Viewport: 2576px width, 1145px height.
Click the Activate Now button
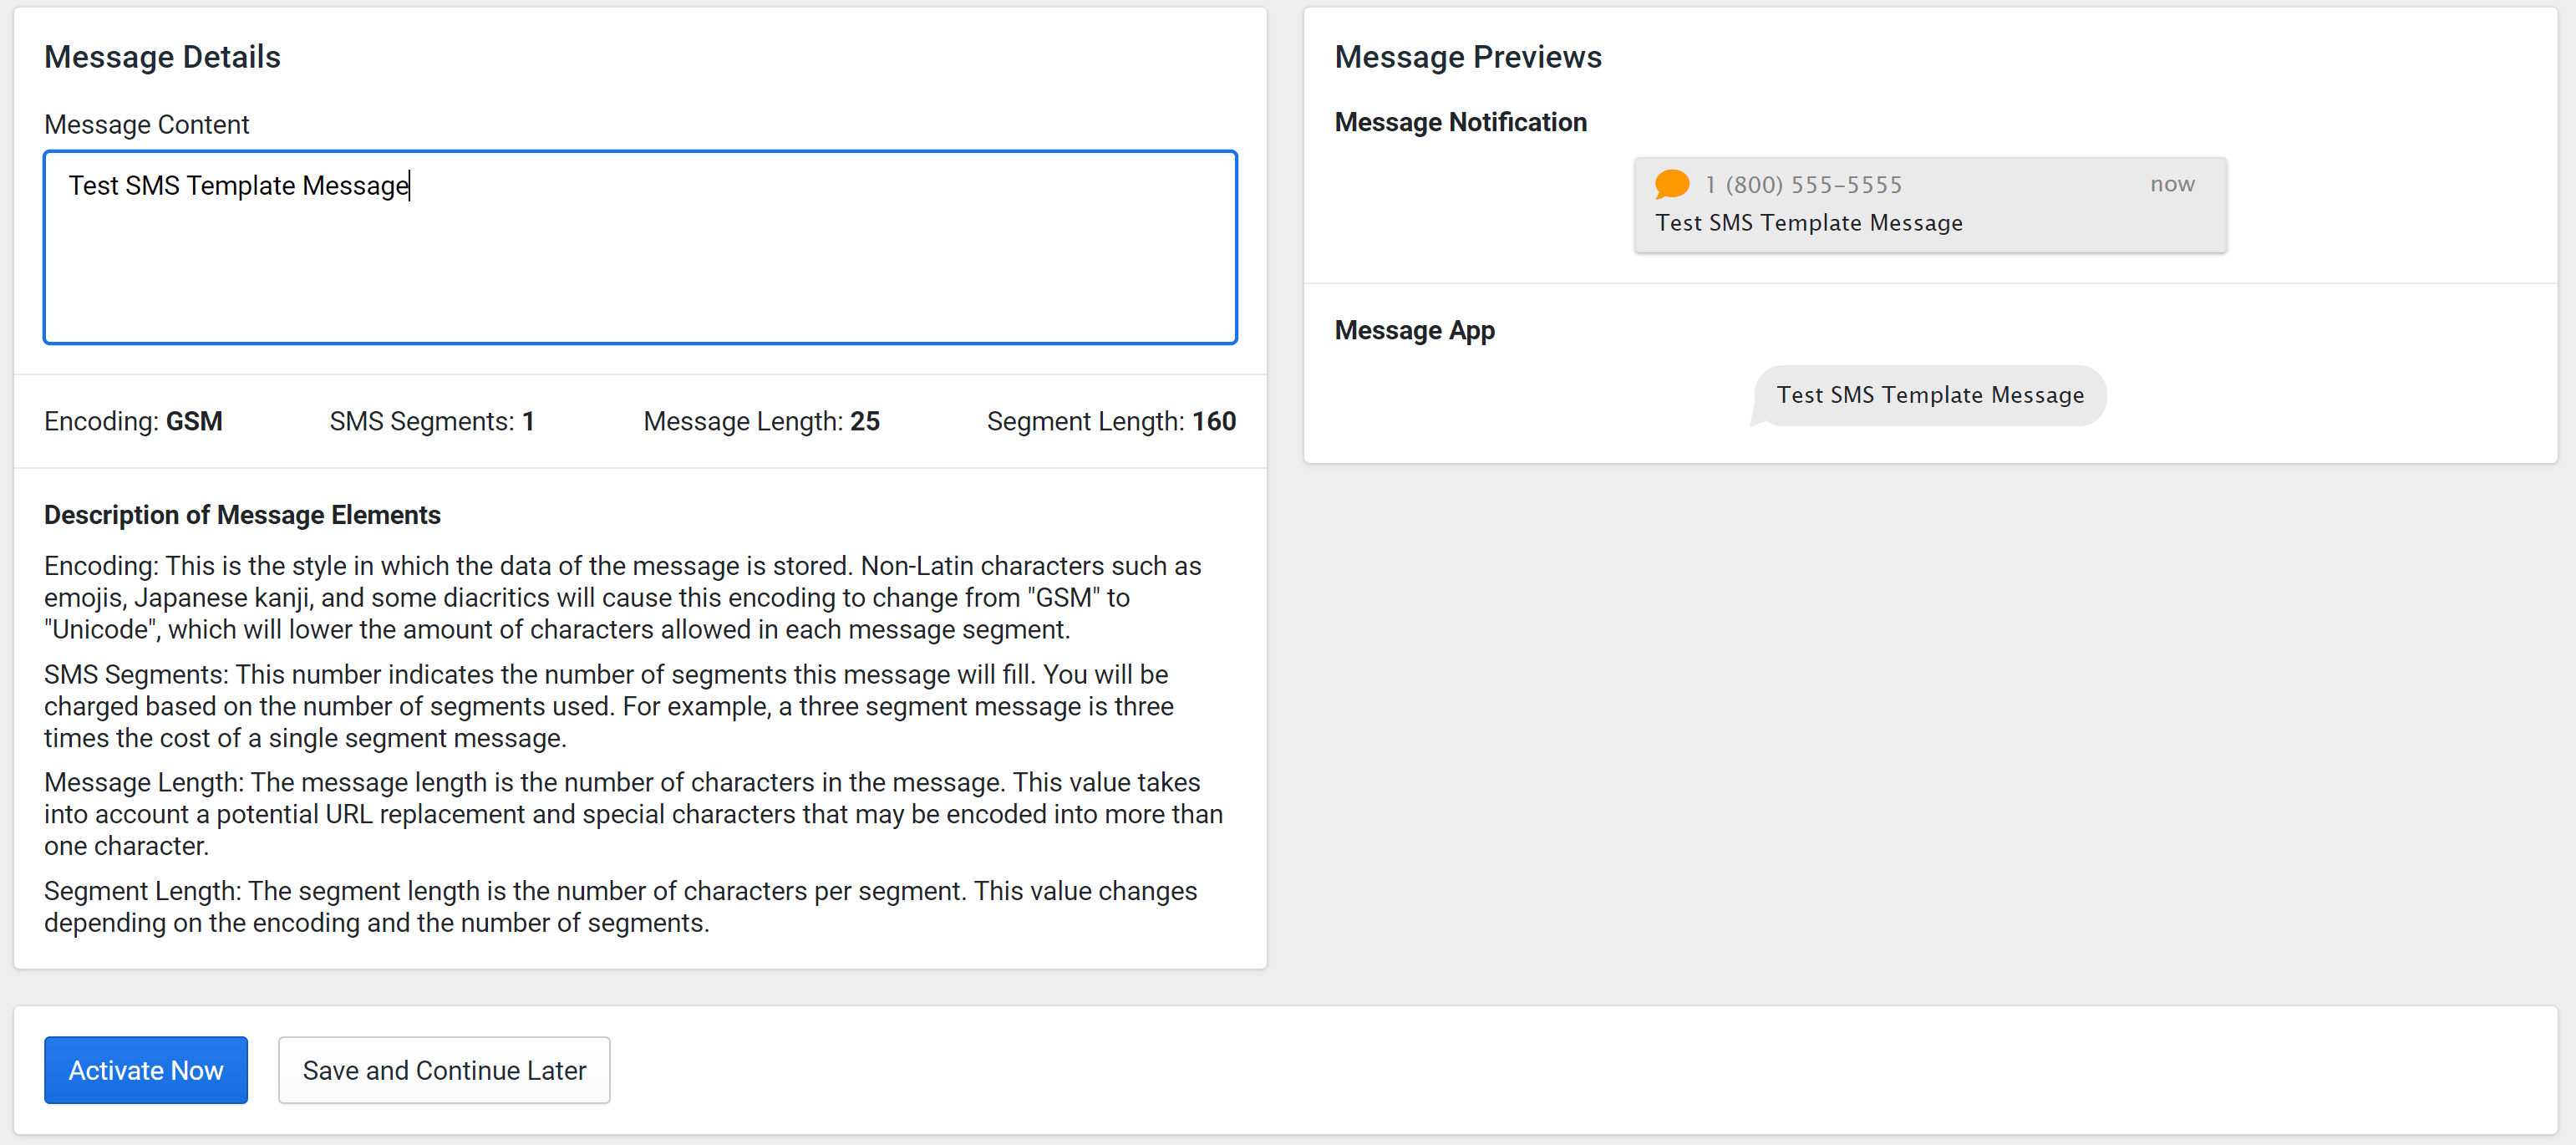(146, 1070)
